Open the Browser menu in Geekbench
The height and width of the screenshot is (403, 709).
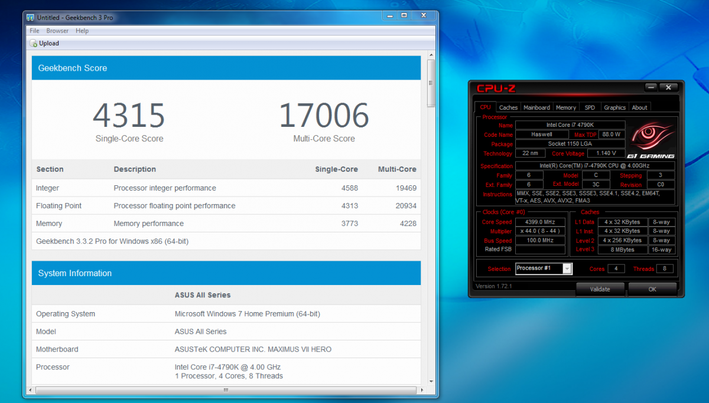(x=57, y=31)
